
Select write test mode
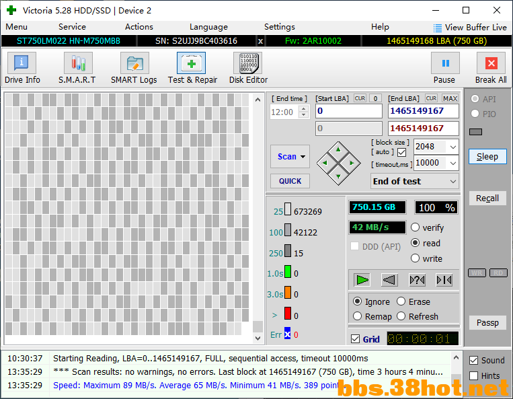[415, 258]
